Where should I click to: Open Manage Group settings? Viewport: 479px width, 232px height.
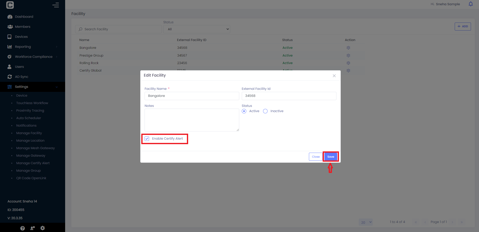[28, 170]
